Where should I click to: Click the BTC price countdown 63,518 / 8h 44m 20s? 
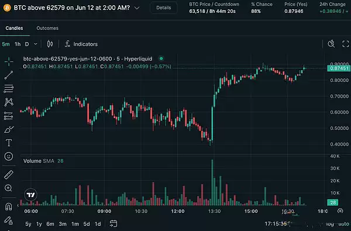[212, 11]
